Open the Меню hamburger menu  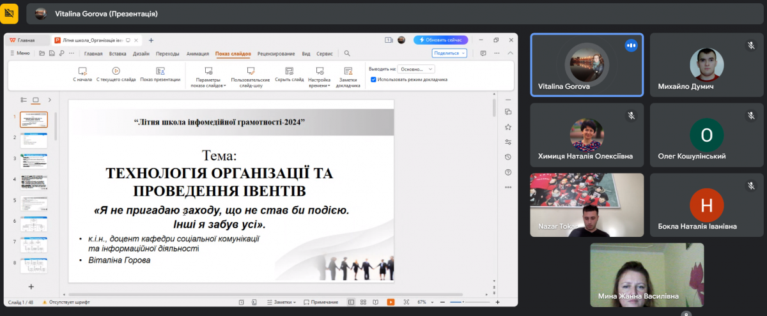point(20,54)
